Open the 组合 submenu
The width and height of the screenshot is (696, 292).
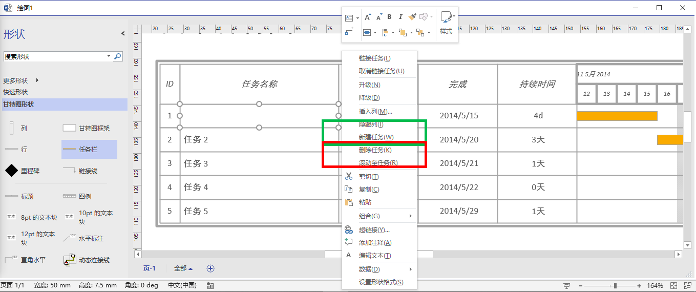[379, 216]
